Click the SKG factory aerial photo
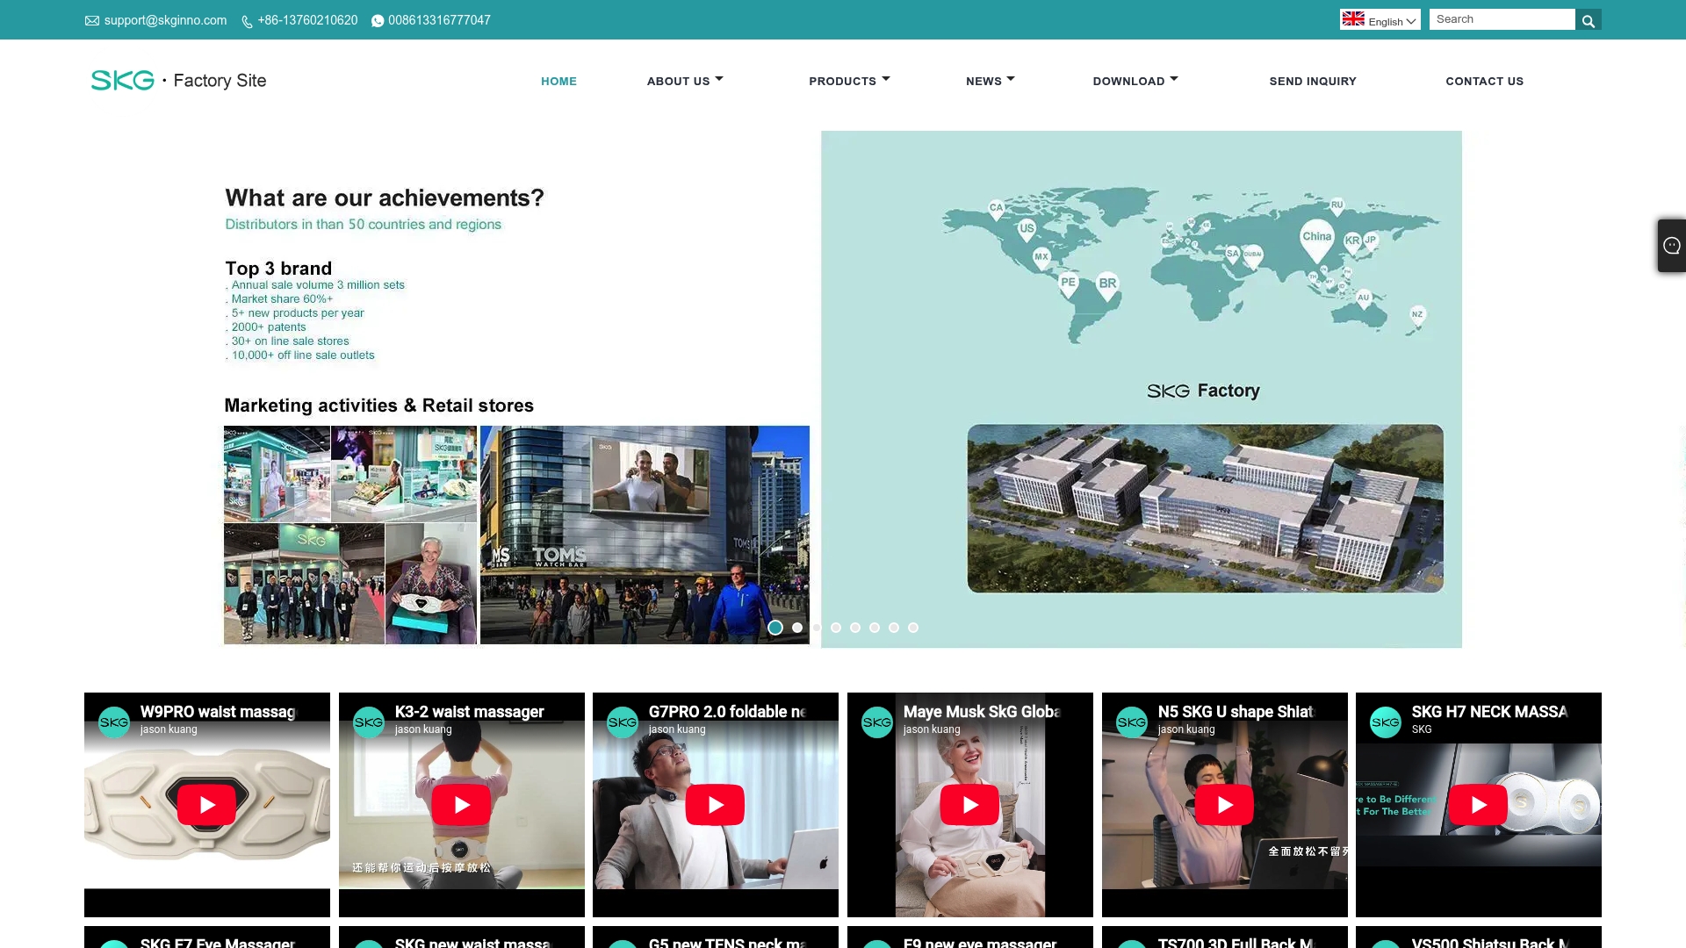This screenshot has width=1686, height=948. coord(1205,508)
